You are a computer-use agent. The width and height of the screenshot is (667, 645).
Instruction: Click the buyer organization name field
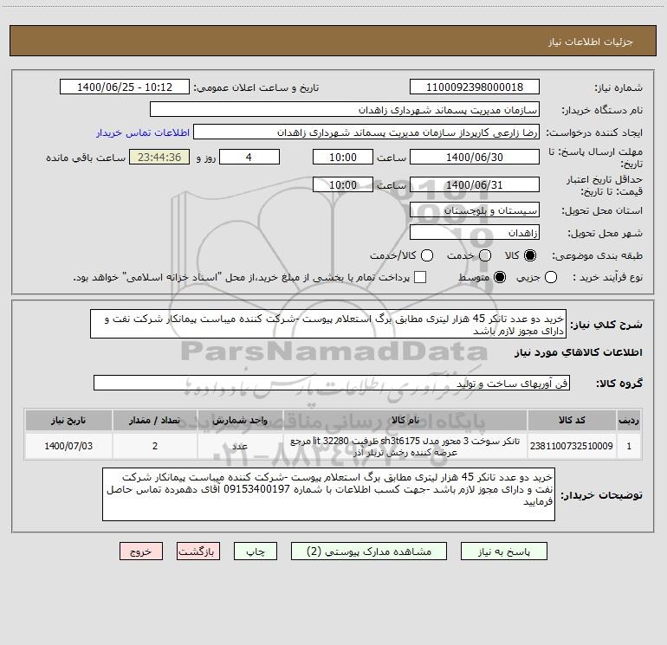tap(345, 110)
